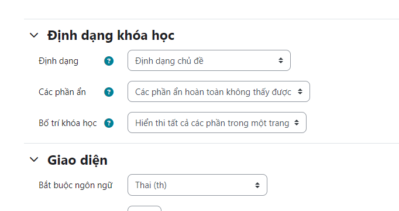Collapse the Giao diện section chevron
Viewport: 399px width, 211px height.
34,160
